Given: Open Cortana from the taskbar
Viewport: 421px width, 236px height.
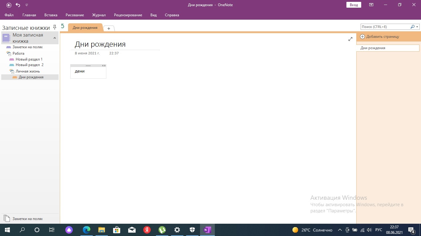Looking at the screenshot, I should coord(37,230).
